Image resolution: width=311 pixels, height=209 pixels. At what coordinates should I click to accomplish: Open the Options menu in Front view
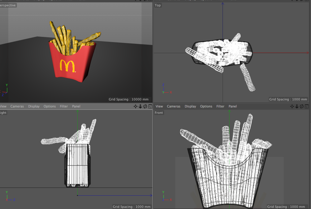click(206, 106)
